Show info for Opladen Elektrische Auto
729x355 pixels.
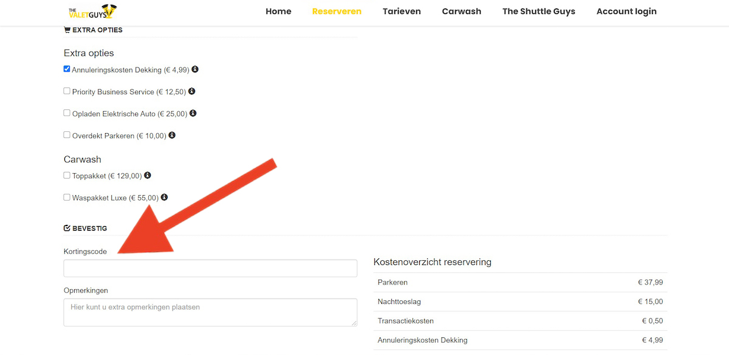193,113
